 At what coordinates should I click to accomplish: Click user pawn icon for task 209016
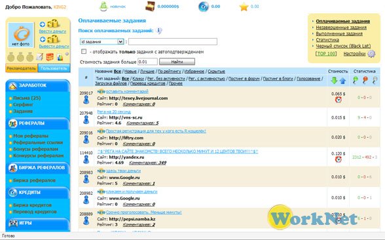click(86, 140)
